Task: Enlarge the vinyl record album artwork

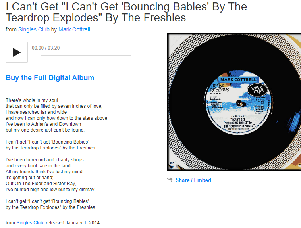Action: (234, 102)
